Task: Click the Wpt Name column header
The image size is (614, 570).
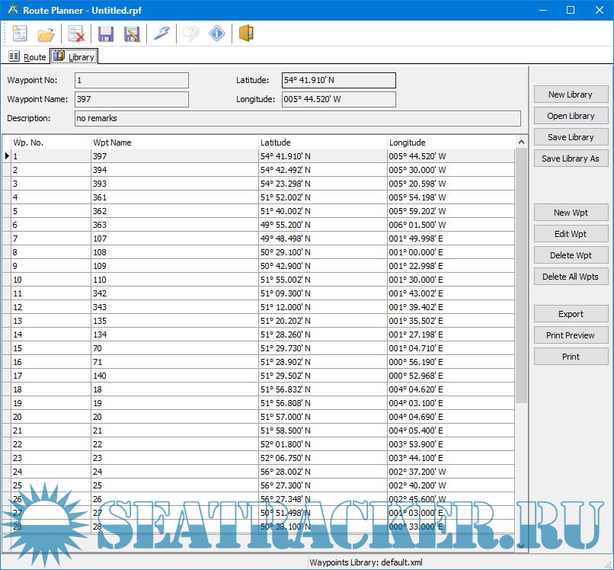Action: (174, 142)
